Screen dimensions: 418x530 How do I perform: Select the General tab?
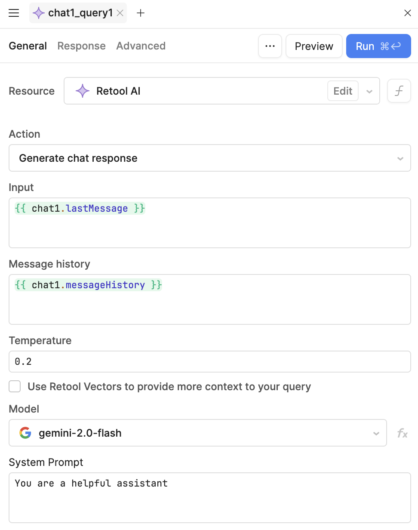point(28,46)
